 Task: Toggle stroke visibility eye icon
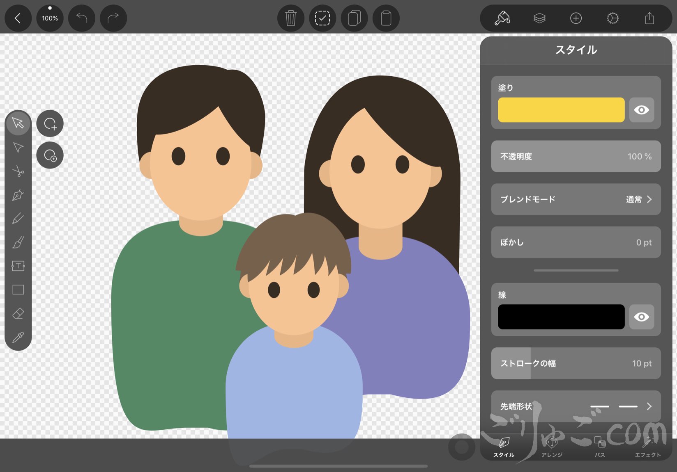[x=641, y=317]
